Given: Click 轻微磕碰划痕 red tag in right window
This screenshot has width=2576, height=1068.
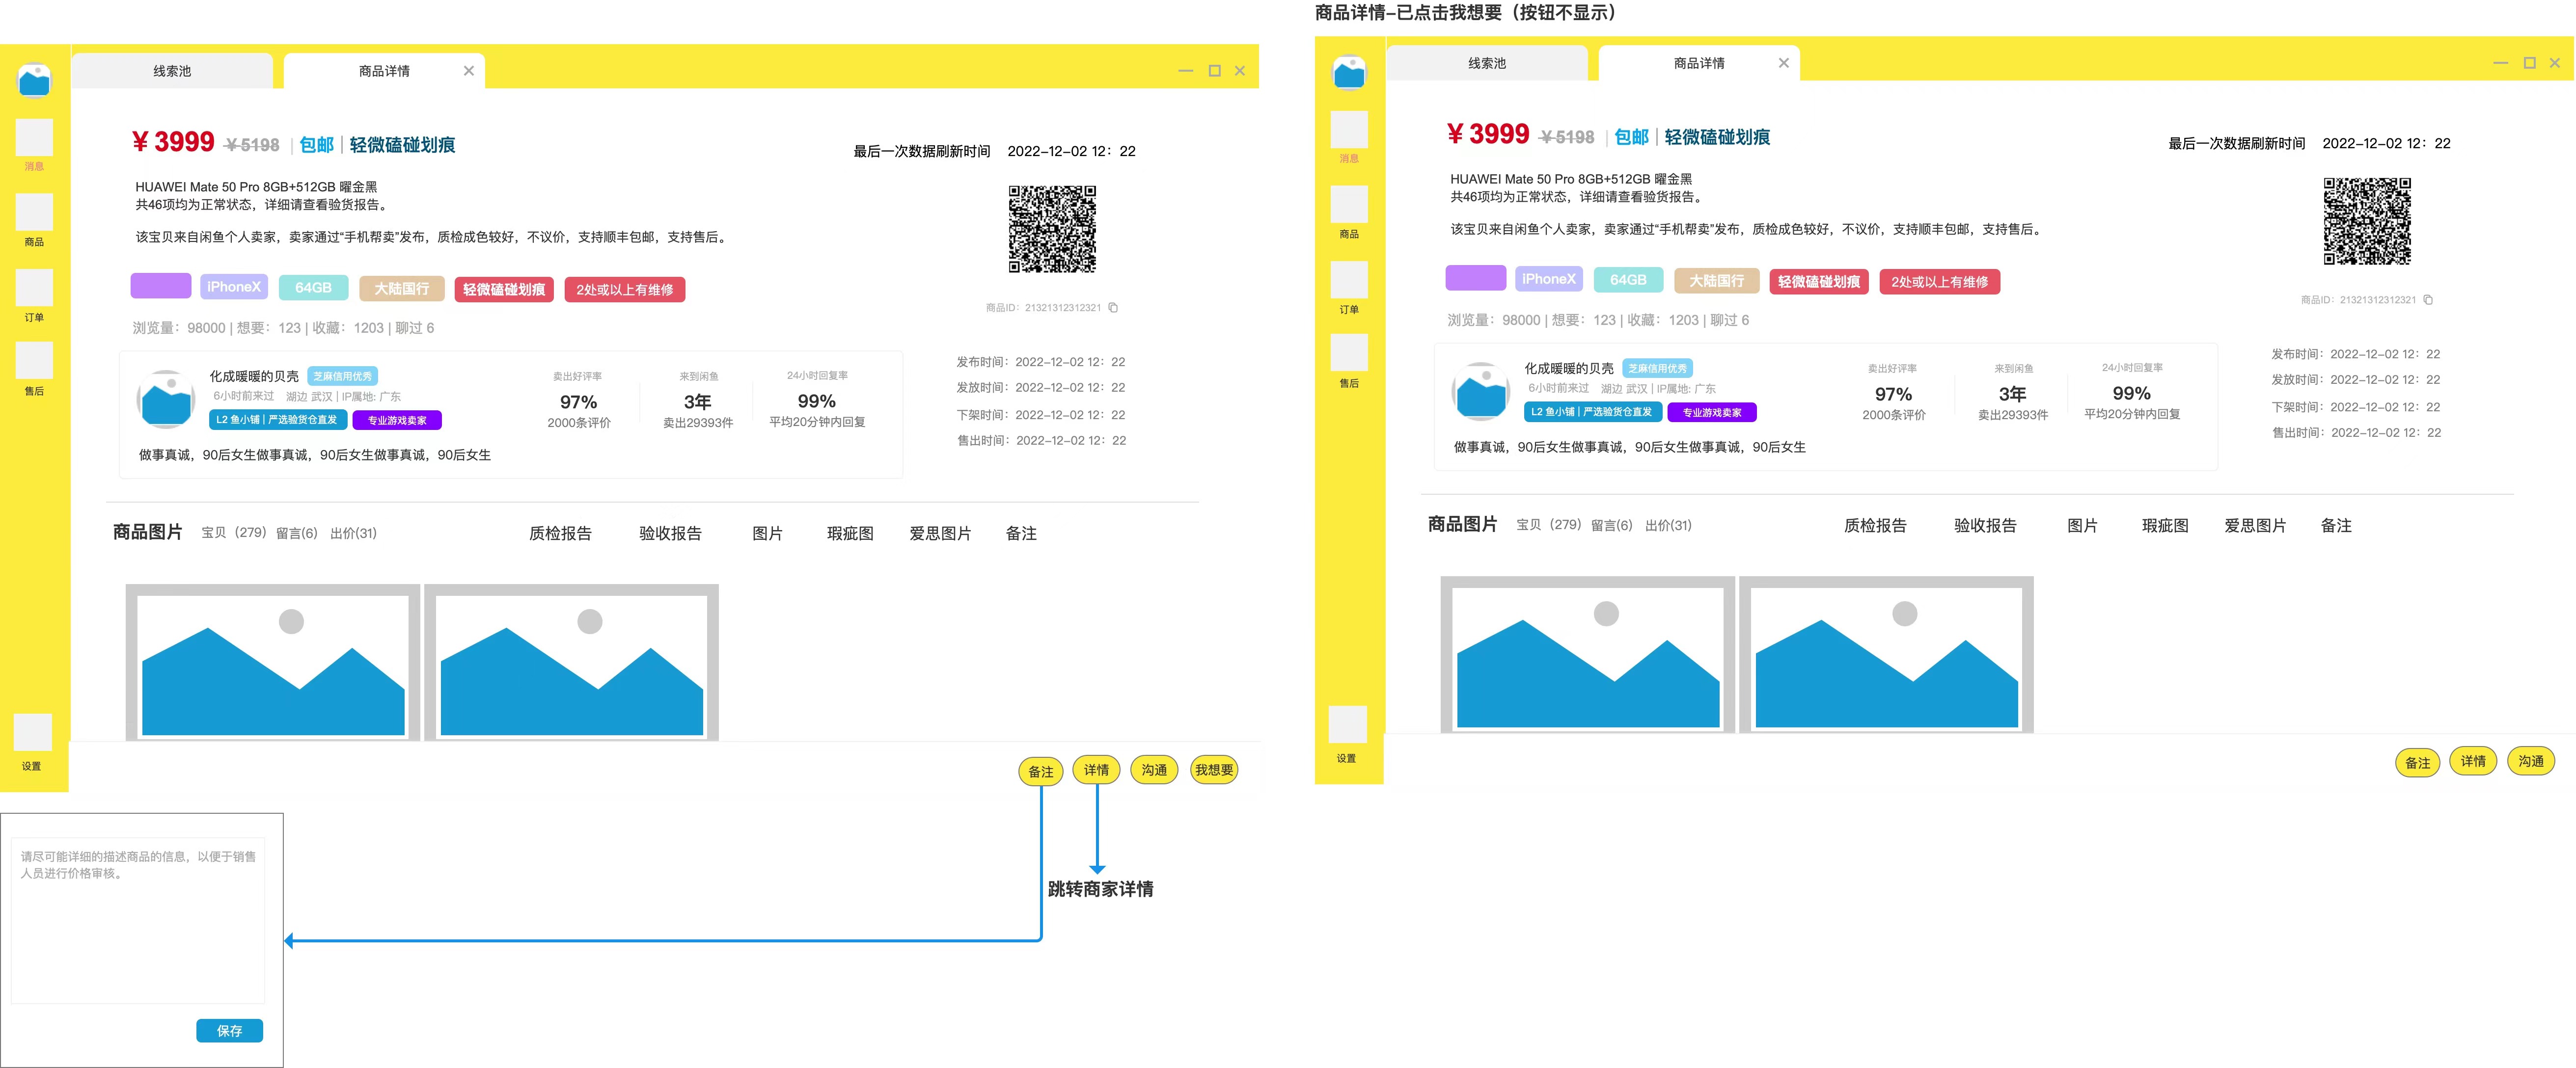Looking at the screenshot, I should [x=1819, y=282].
